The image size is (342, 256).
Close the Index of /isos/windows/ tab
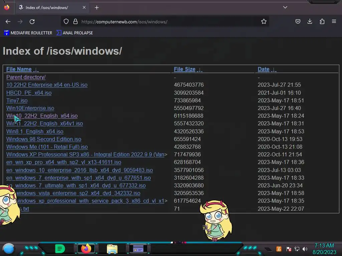coord(84,7)
